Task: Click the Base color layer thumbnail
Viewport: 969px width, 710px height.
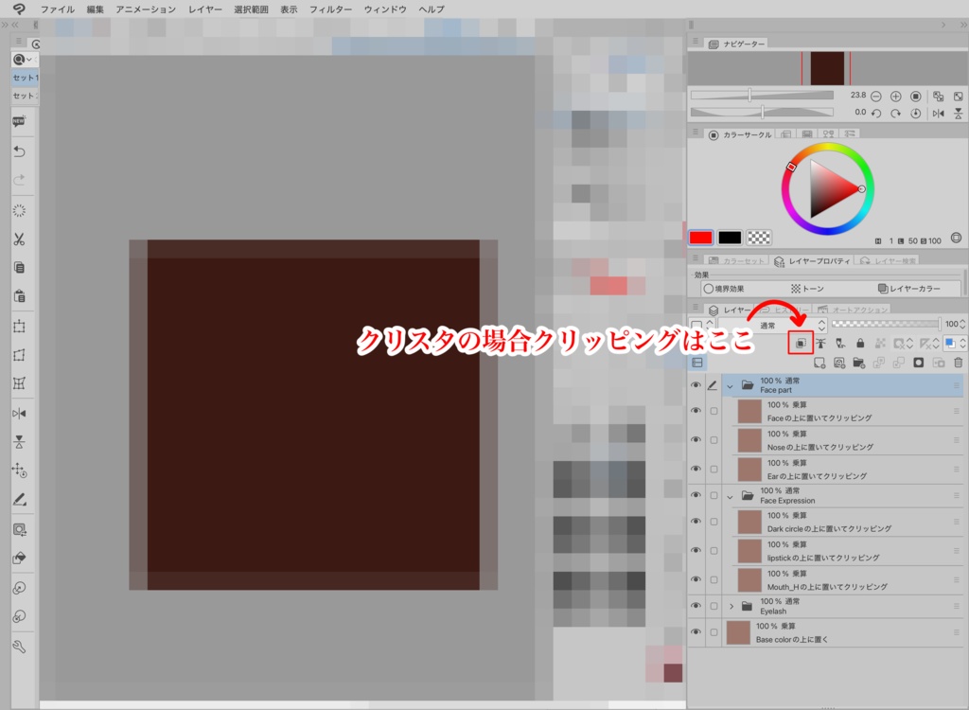Action: point(737,630)
